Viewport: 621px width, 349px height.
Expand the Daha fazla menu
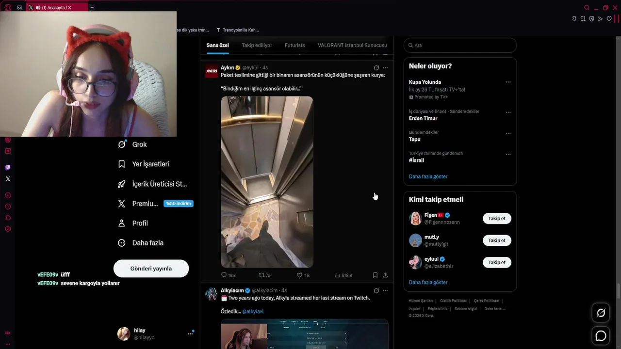(141, 243)
